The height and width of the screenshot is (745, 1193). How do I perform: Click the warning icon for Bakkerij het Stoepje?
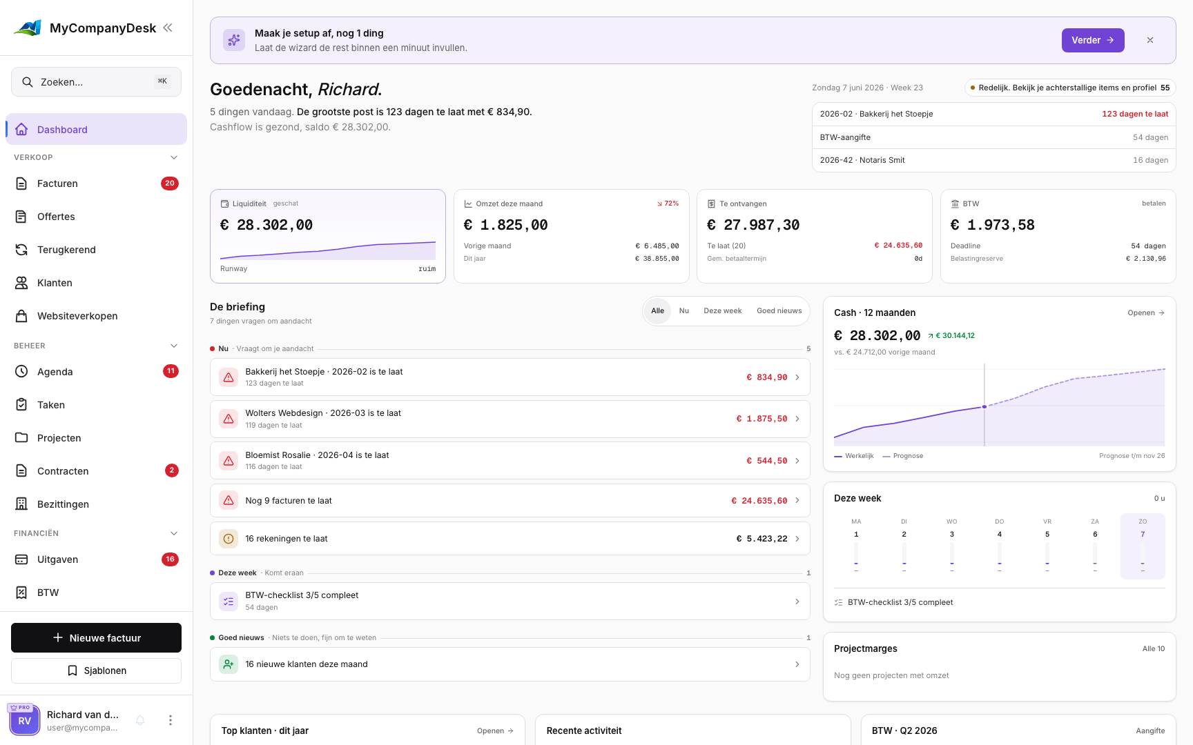(x=229, y=377)
